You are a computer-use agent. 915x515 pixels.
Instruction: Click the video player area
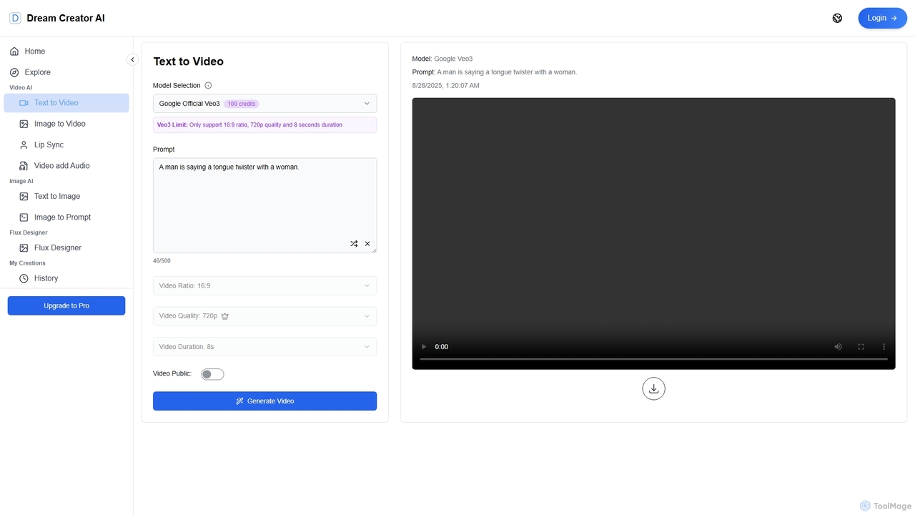pyautogui.click(x=653, y=234)
